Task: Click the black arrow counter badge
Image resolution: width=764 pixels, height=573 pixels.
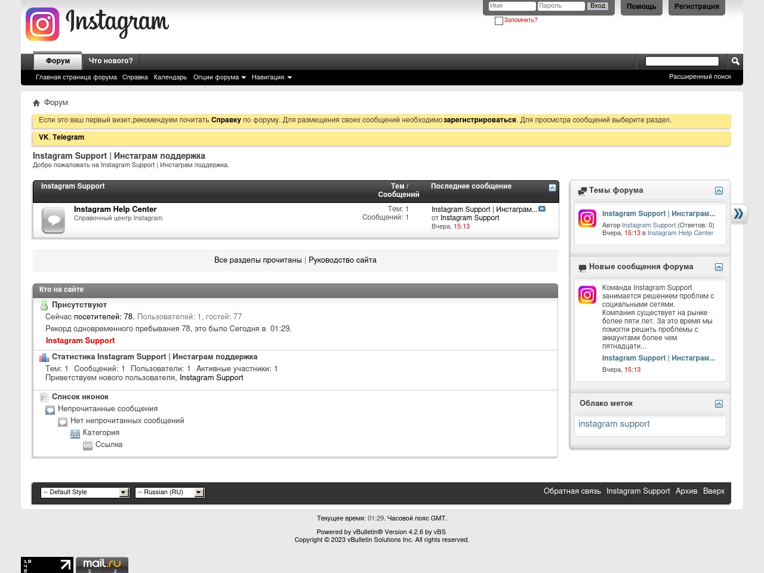Action: point(47,565)
